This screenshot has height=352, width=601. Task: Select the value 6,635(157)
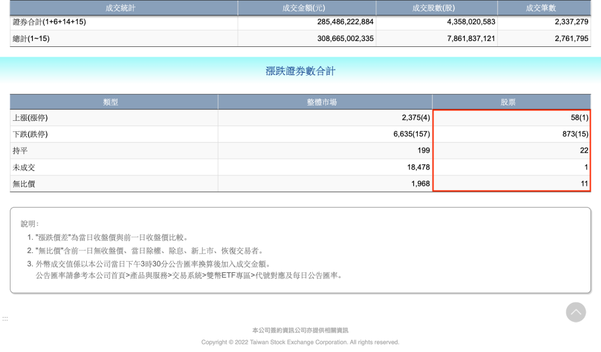point(411,134)
